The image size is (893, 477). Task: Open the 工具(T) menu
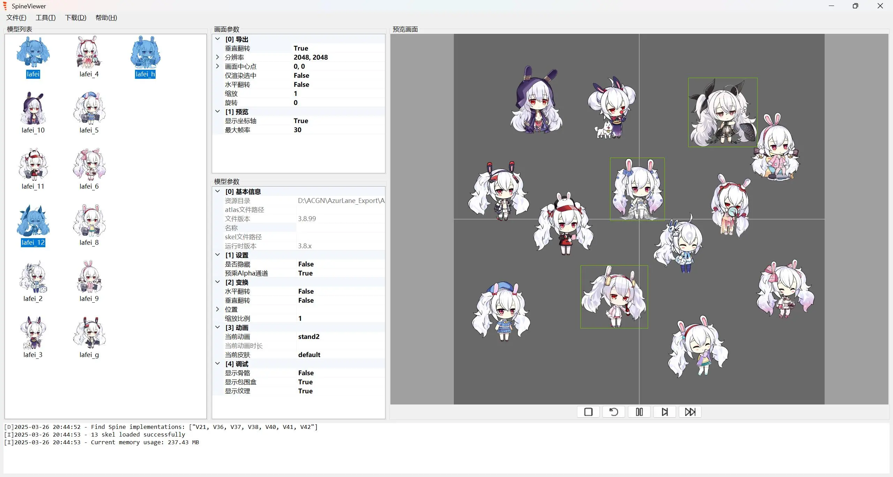(x=45, y=17)
